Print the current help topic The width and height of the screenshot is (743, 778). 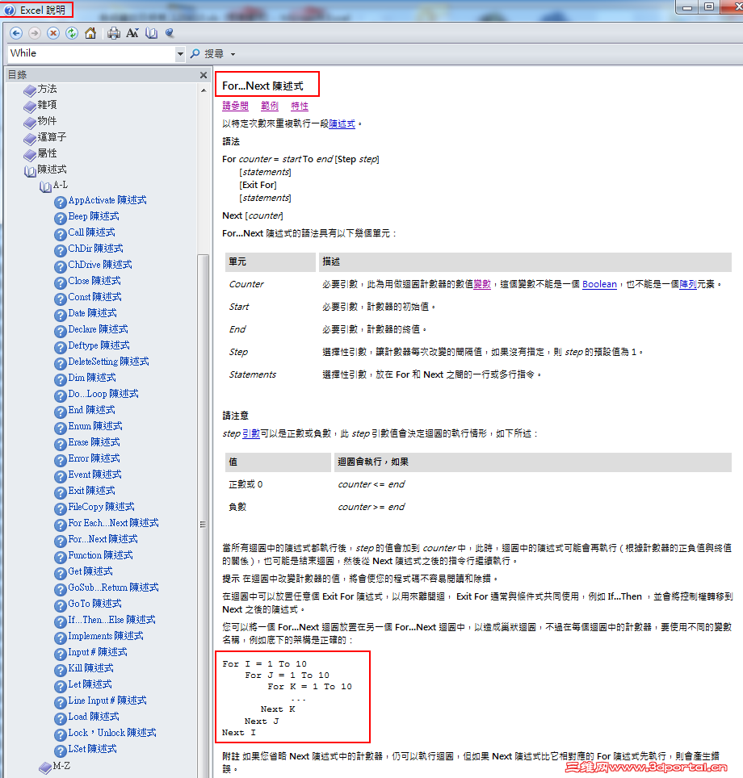[114, 33]
